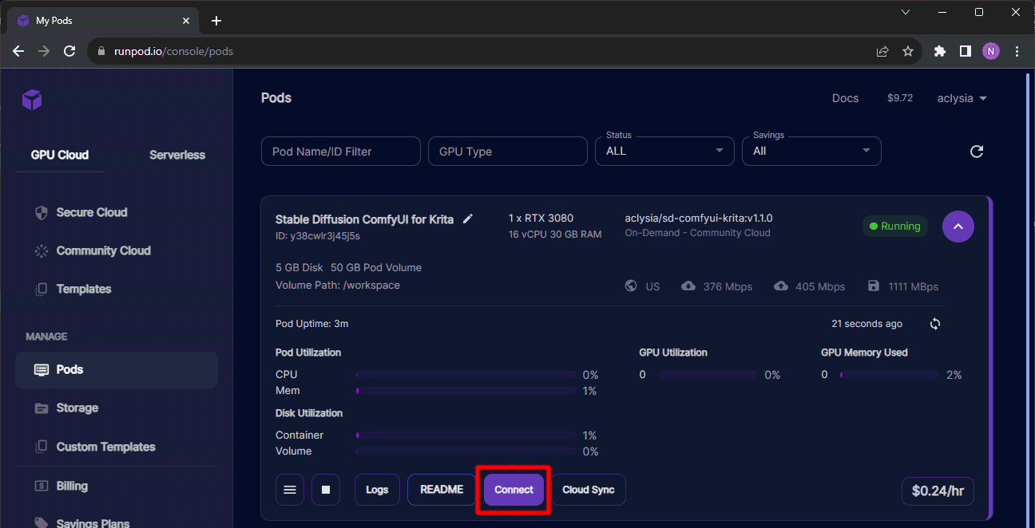This screenshot has height=528, width=1035.
Task: Click disk speed 1111 MBps icon
Action: pyautogui.click(x=873, y=286)
